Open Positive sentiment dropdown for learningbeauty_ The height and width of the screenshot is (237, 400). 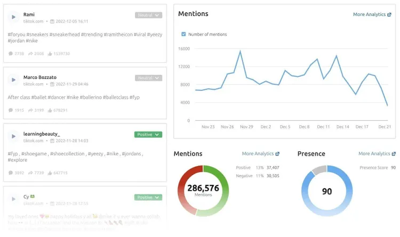(x=148, y=135)
